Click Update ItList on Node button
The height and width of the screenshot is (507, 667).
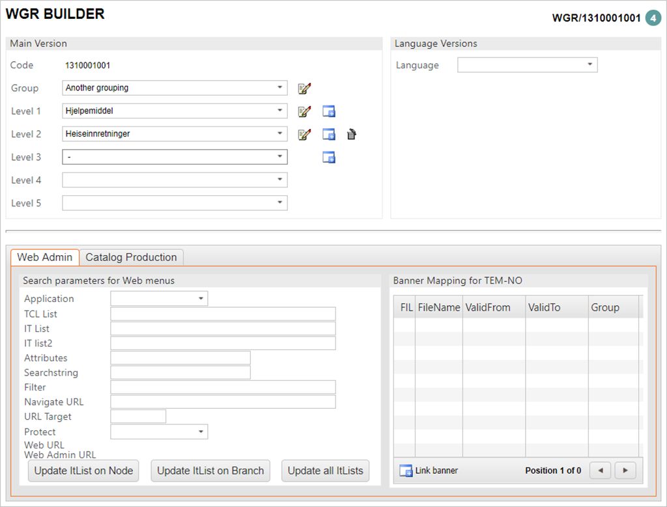click(x=83, y=471)
